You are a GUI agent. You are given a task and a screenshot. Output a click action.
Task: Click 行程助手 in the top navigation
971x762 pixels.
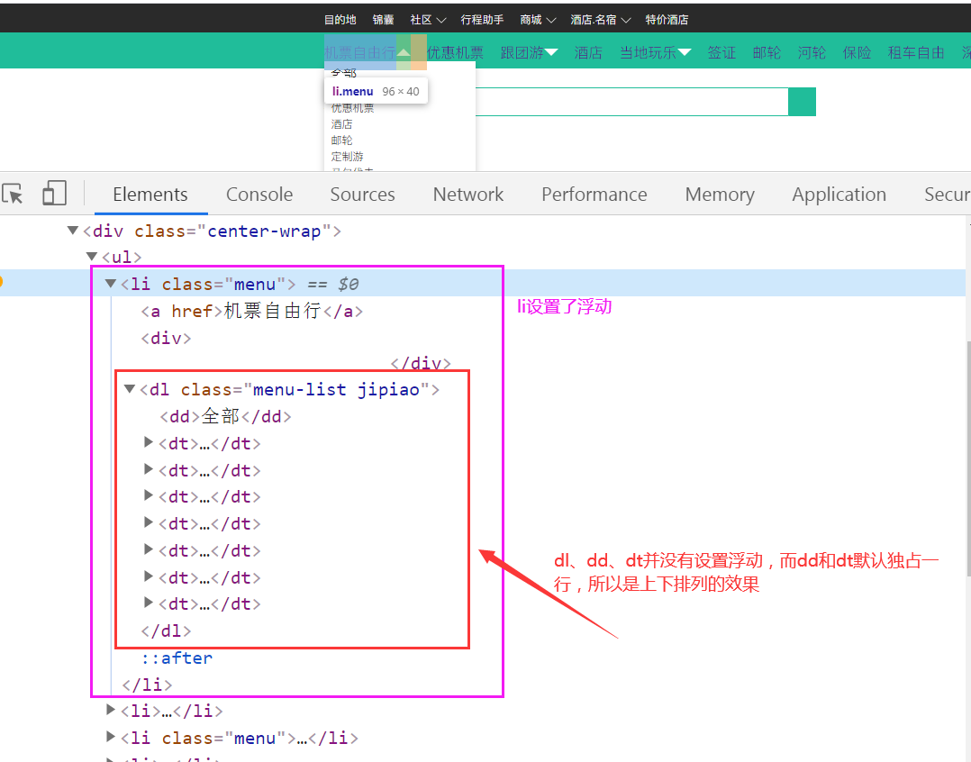coord(482,20)
